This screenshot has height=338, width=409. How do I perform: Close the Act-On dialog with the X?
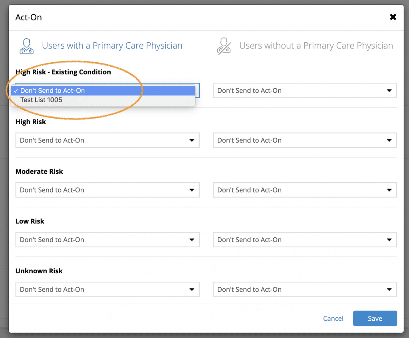[393, 17]
